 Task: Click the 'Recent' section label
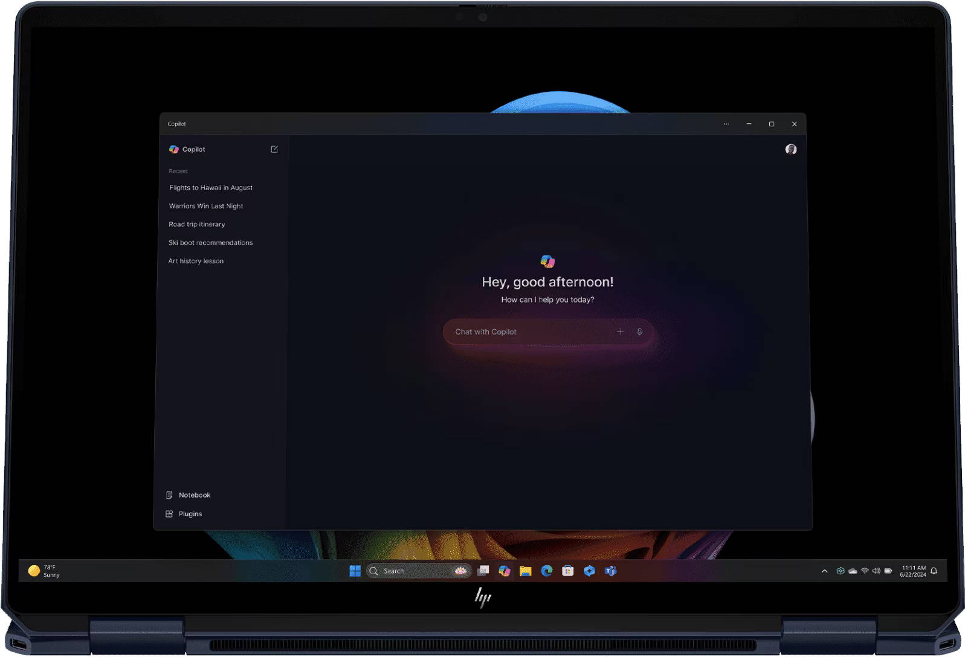click(178, 171)
